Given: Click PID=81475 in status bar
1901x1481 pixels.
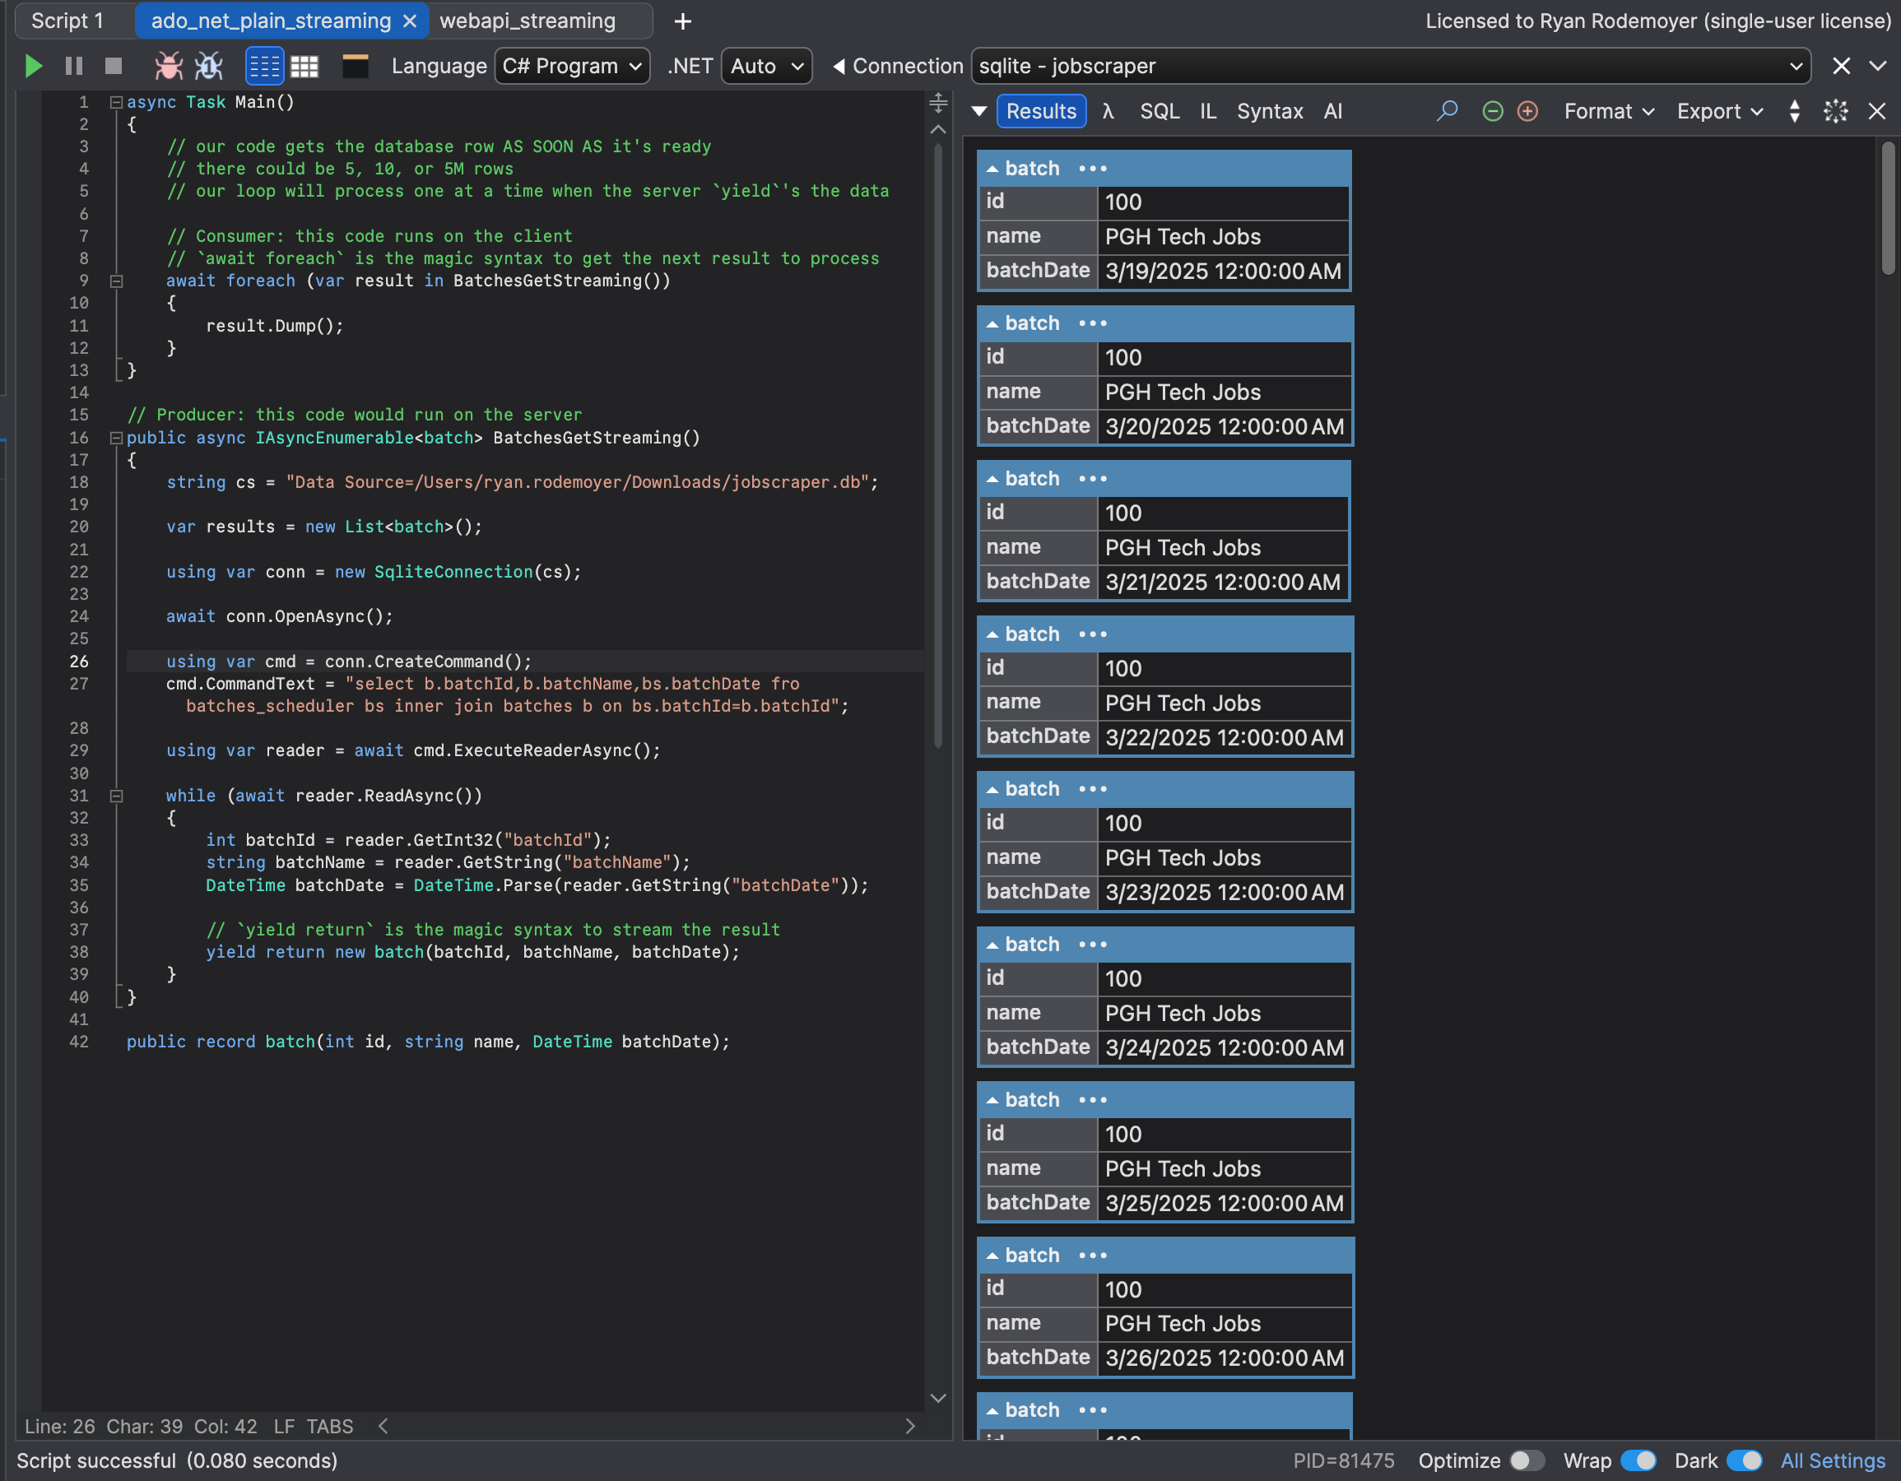Looking at the screenshot, I should 1343,1461.
